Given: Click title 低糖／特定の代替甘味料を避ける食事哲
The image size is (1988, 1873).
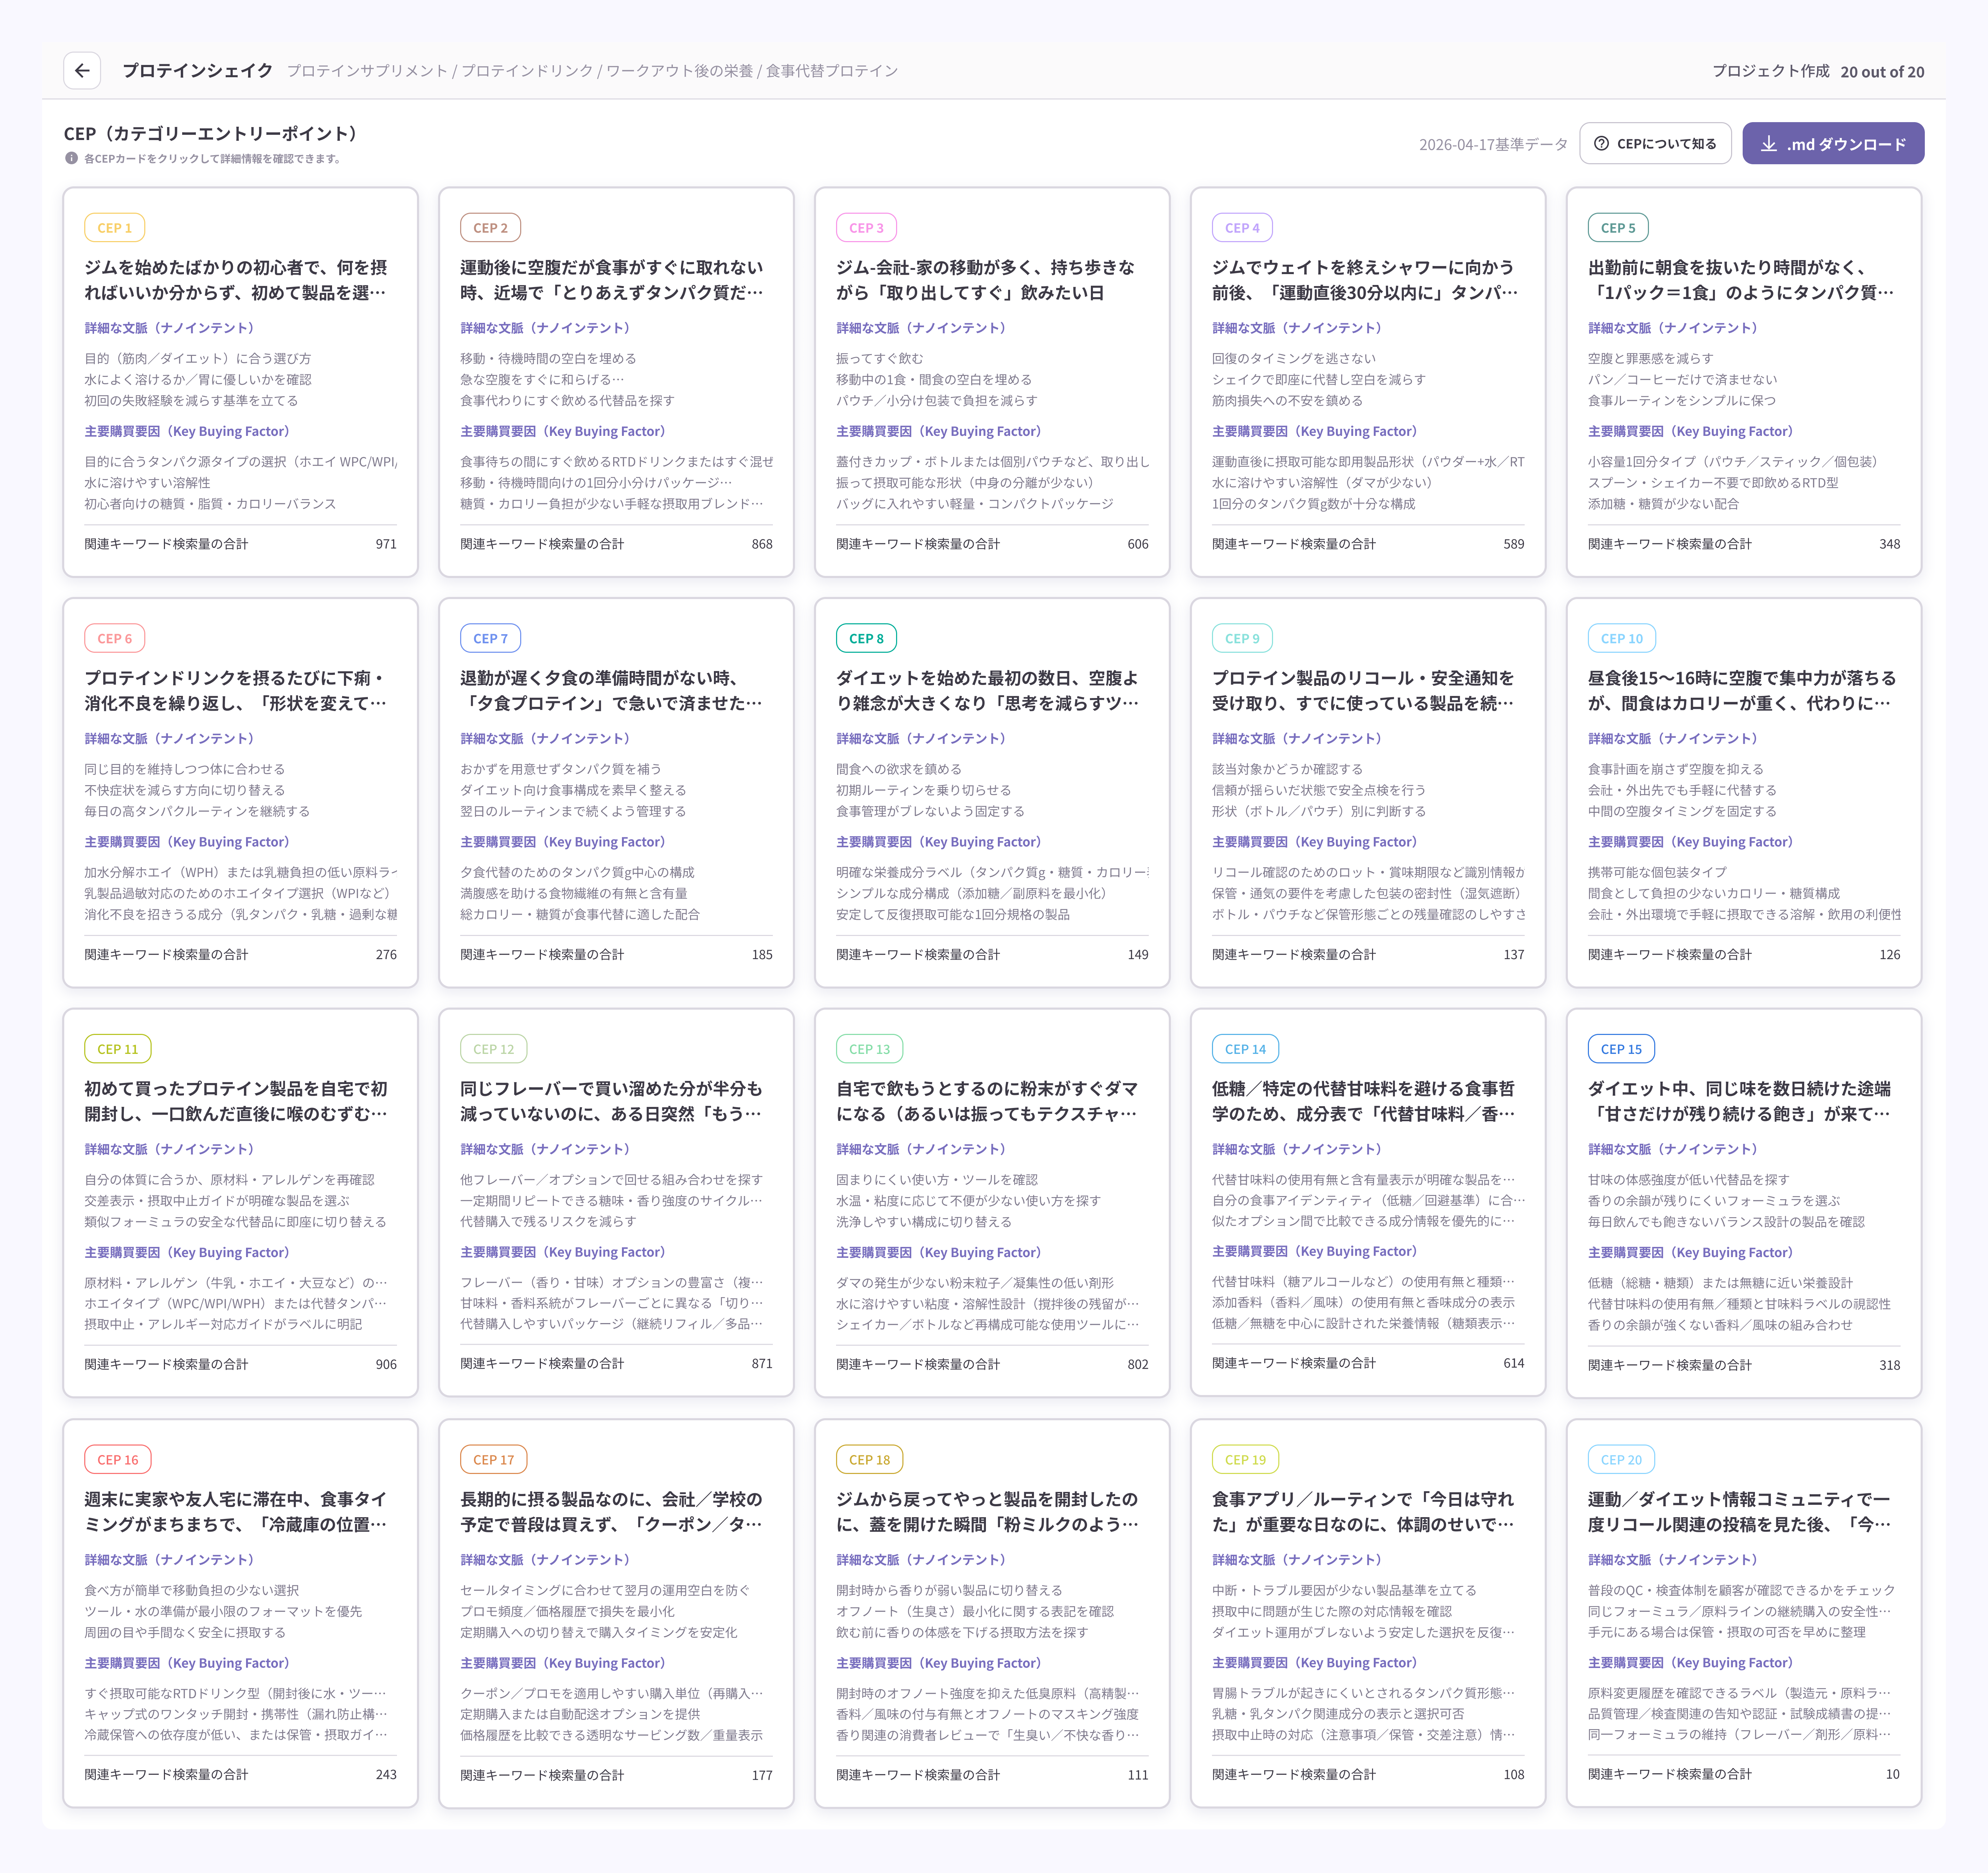Looking at the screenshot, I should 1364,1101.
